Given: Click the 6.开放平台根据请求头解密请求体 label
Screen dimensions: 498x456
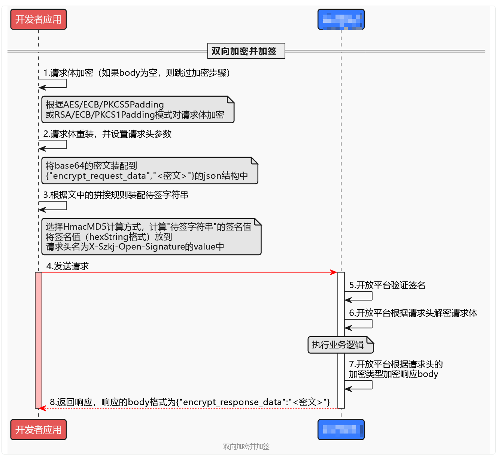Looking at the screenshot, I should pyautogui.click(x=413, y=313).
